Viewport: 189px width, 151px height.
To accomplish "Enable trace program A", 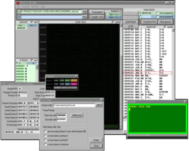I will (x=158, y=13).
